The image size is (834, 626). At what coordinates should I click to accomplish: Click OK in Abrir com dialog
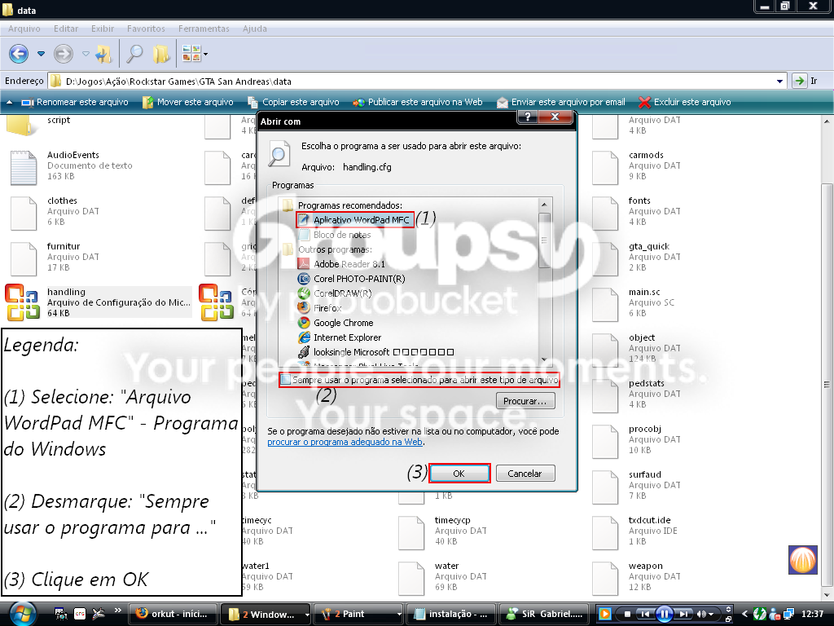point(459,474)
